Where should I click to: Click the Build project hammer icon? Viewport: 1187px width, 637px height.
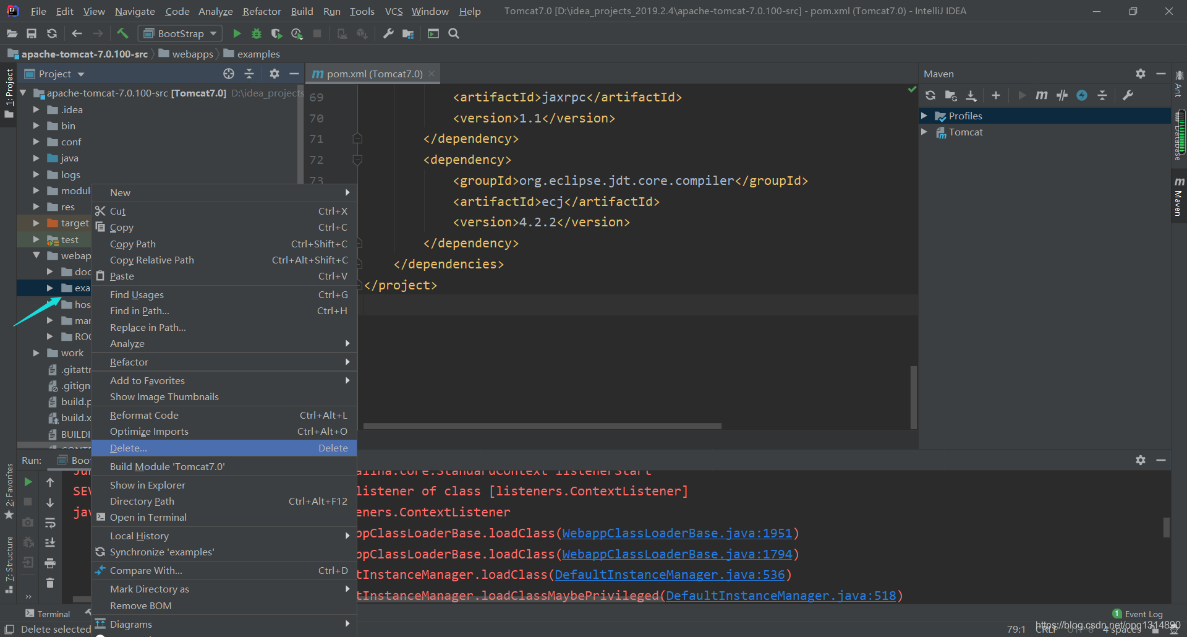[122, 33]
